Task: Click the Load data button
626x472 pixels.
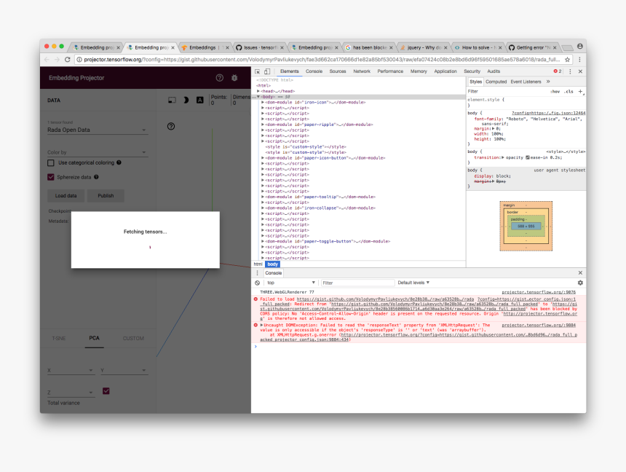Action: coord(66,196)
